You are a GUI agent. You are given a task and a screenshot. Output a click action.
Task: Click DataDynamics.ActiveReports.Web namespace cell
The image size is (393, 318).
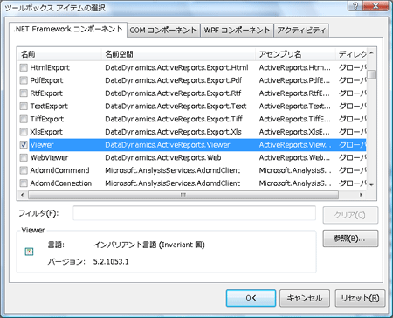tap(163, 157)
